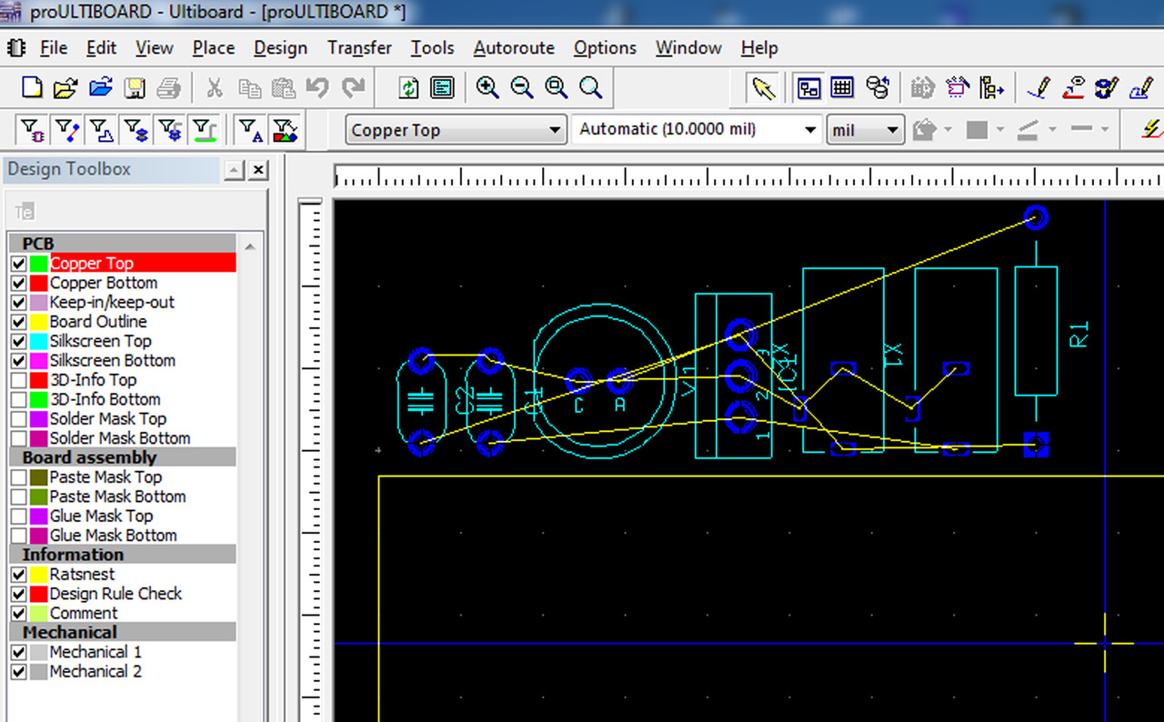Click the lightning bolt icon on toolbar

pos(1151,129)
